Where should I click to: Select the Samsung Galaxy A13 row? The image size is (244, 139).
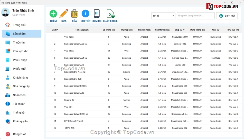pyautogui.click(x=144, y=65)
